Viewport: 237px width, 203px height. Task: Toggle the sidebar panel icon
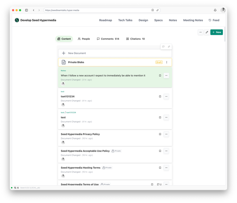26,10
